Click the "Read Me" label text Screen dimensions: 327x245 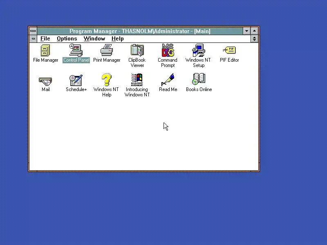168,89
